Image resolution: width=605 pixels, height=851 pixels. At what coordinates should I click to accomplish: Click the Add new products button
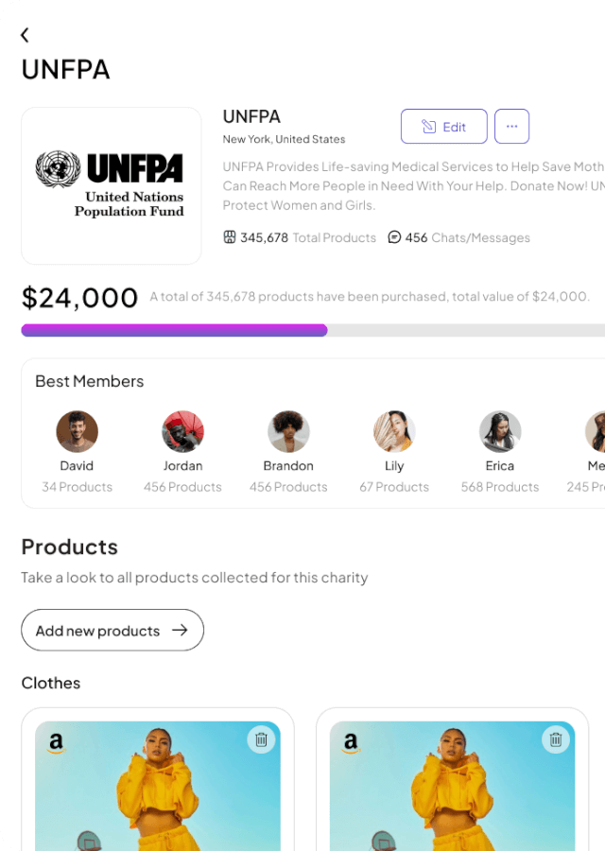point(112,631)
